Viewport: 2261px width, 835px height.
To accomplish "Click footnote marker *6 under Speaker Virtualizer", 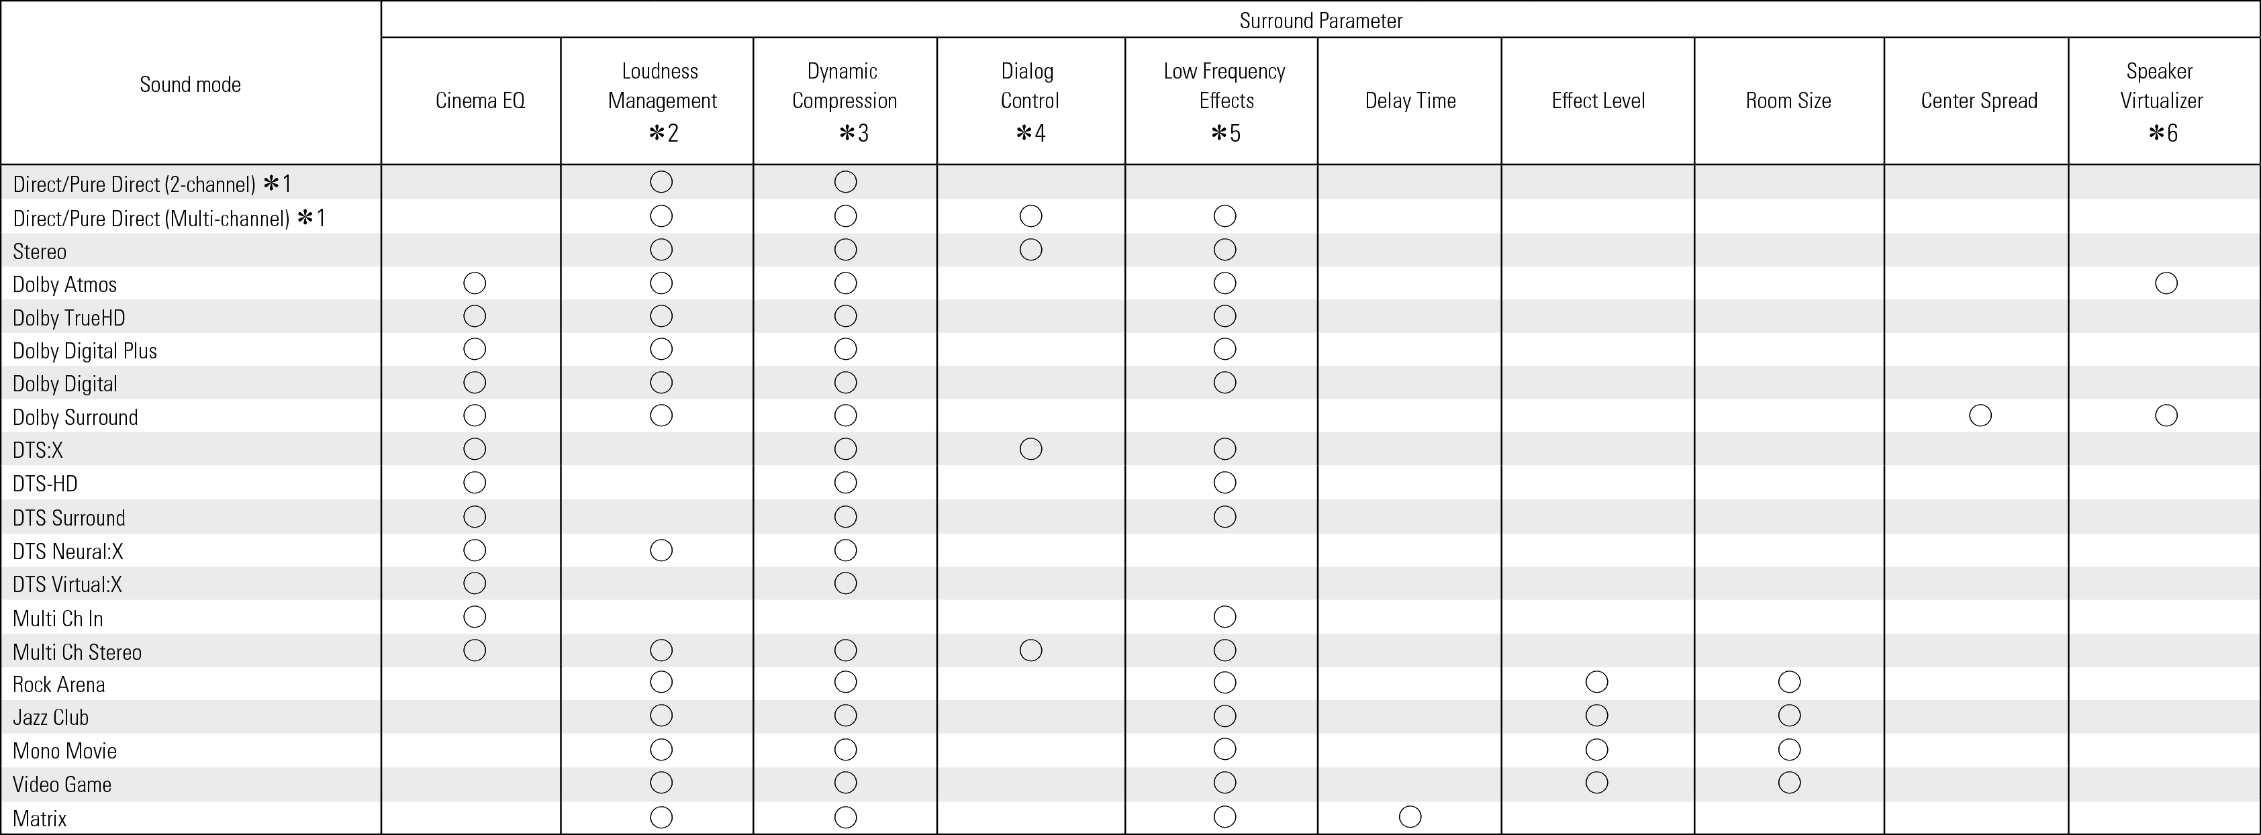I will [2163, 134].
